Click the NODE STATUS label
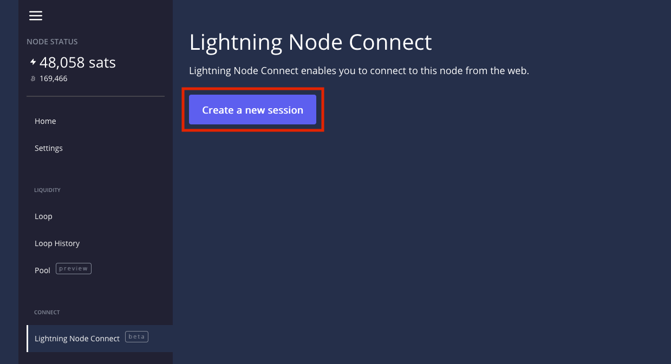The width and height of the screenshot is (671, 364). 52,42
